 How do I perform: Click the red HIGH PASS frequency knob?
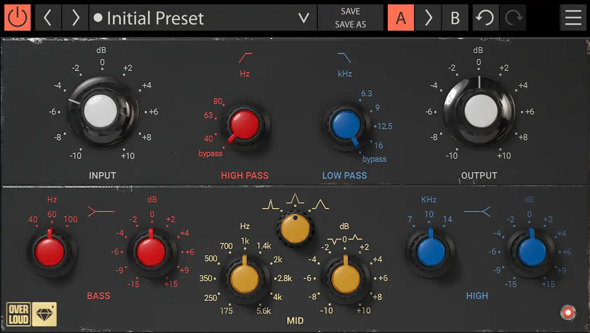pyautogui.click(x=244, y=125)
